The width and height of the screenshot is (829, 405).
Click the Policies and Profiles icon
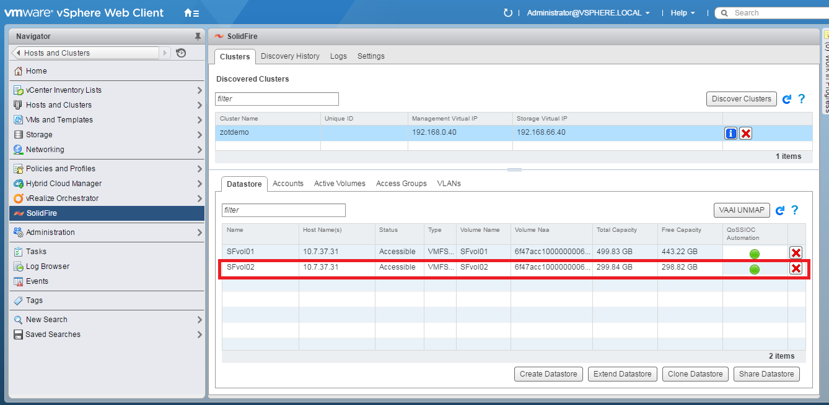point(19,169)
